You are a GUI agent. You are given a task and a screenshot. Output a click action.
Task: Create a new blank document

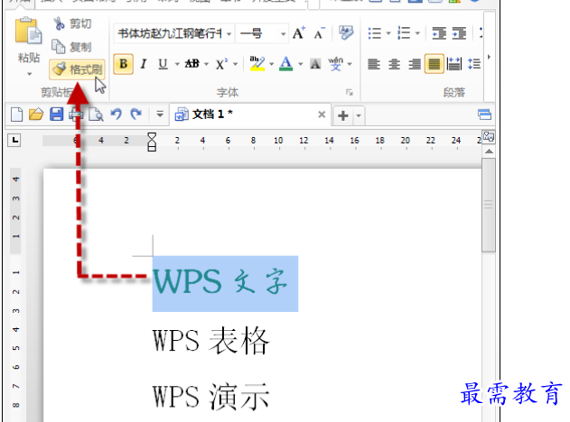coord(17,115)
